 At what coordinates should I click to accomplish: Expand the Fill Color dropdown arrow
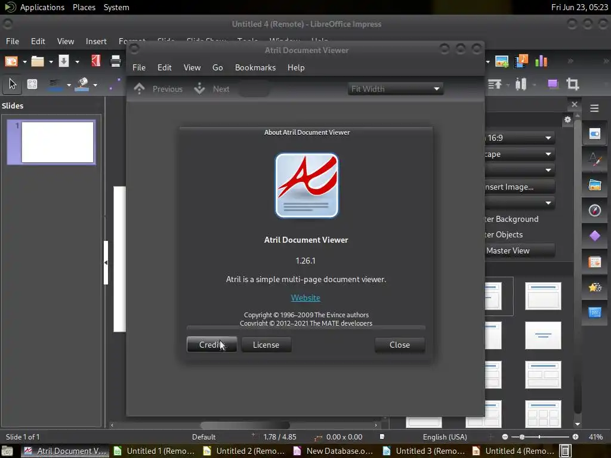pos(95,85)
